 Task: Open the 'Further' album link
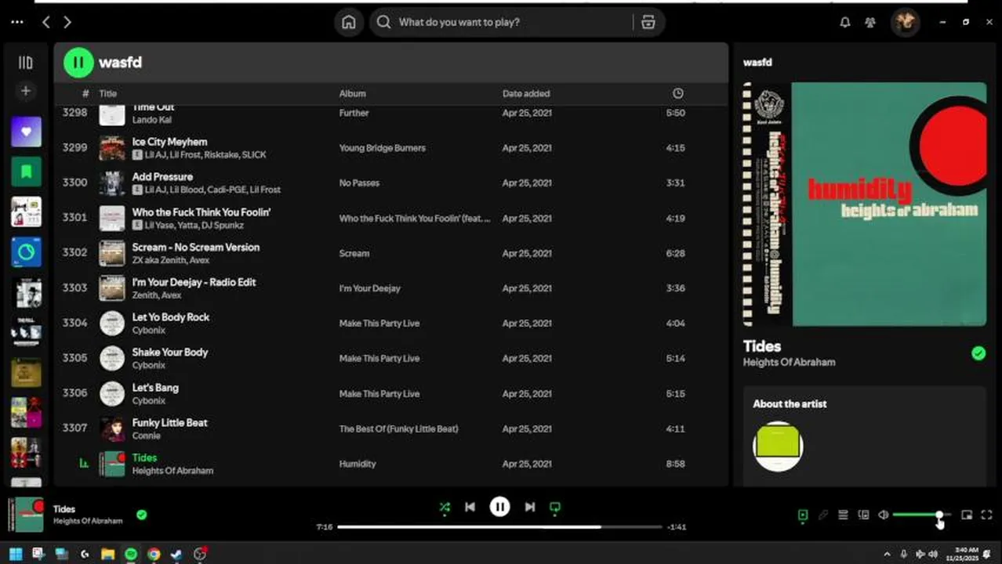[354, 113]
